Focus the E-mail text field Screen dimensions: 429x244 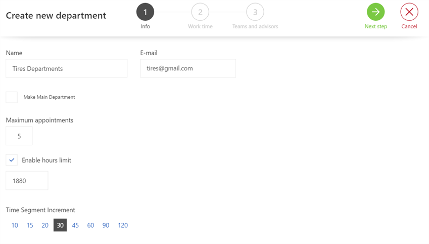coord(187,68)
